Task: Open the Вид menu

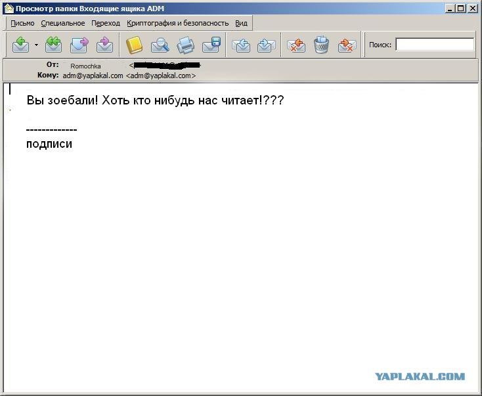Action: 241,24
